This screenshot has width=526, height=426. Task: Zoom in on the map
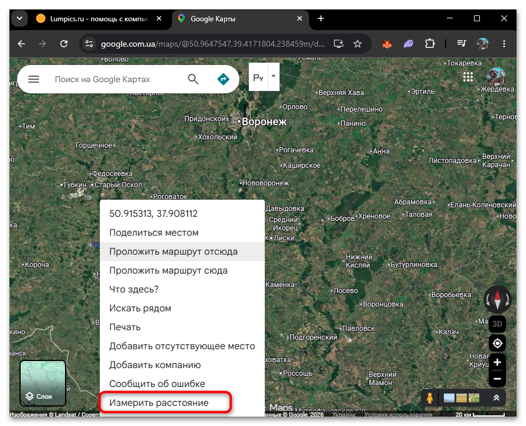click(x=497, y=362)
